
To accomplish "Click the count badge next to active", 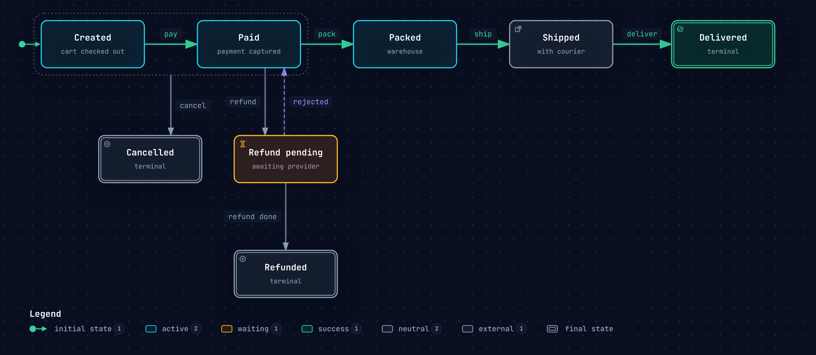I will click(x=196, y=329).
